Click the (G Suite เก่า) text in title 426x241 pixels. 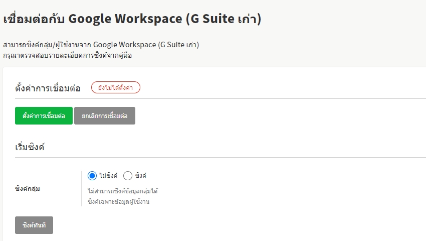223,19
